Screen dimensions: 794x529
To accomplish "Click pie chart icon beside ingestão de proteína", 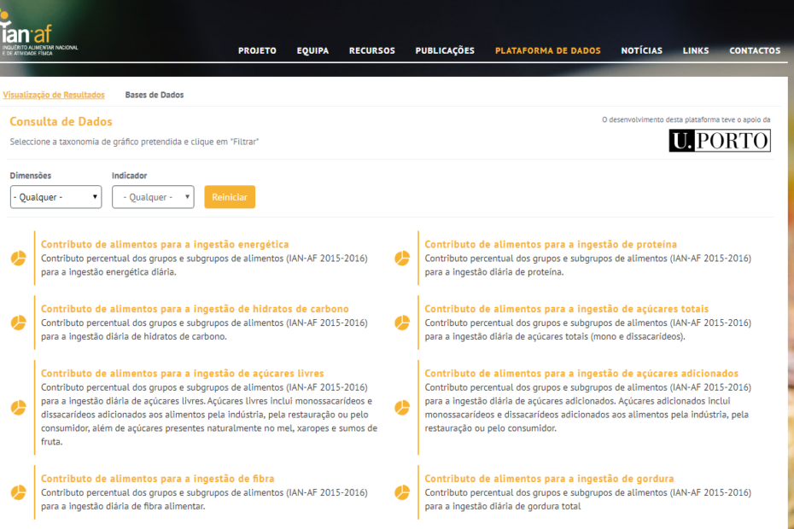I will (x=402, y=259).
